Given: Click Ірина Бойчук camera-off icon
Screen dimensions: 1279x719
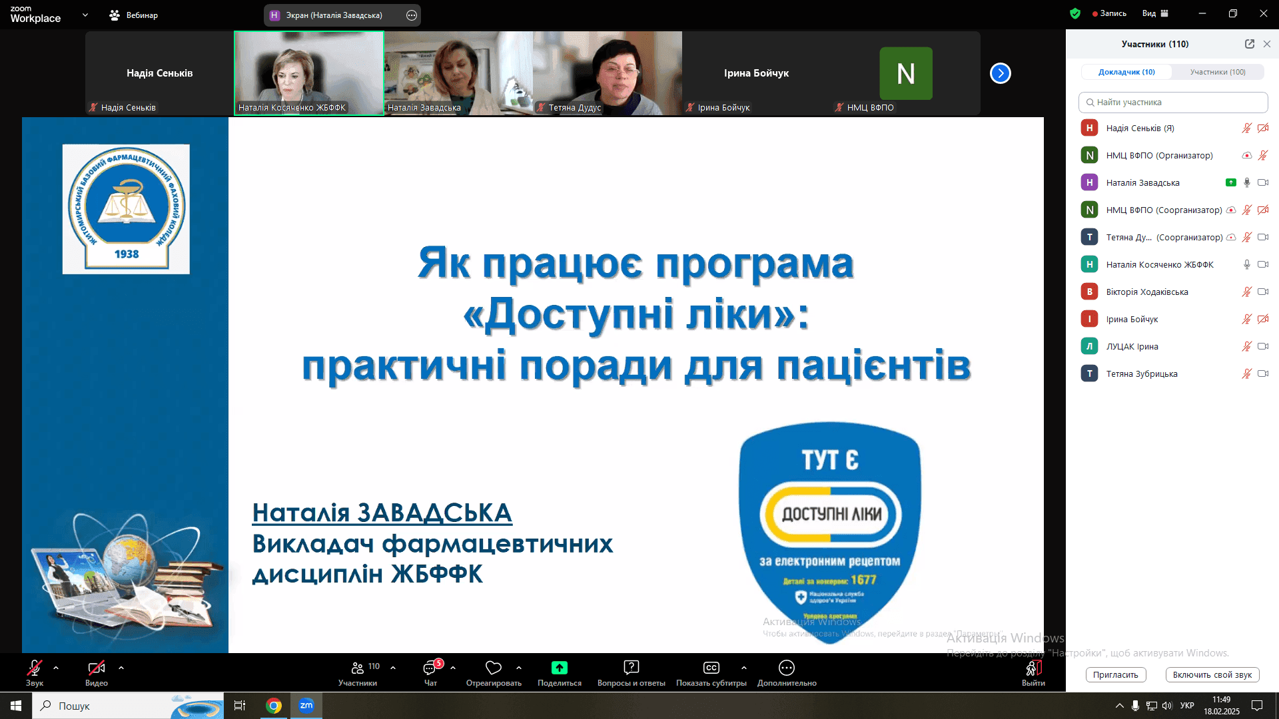Looking at the screenshot, I should coord(1263,319).
